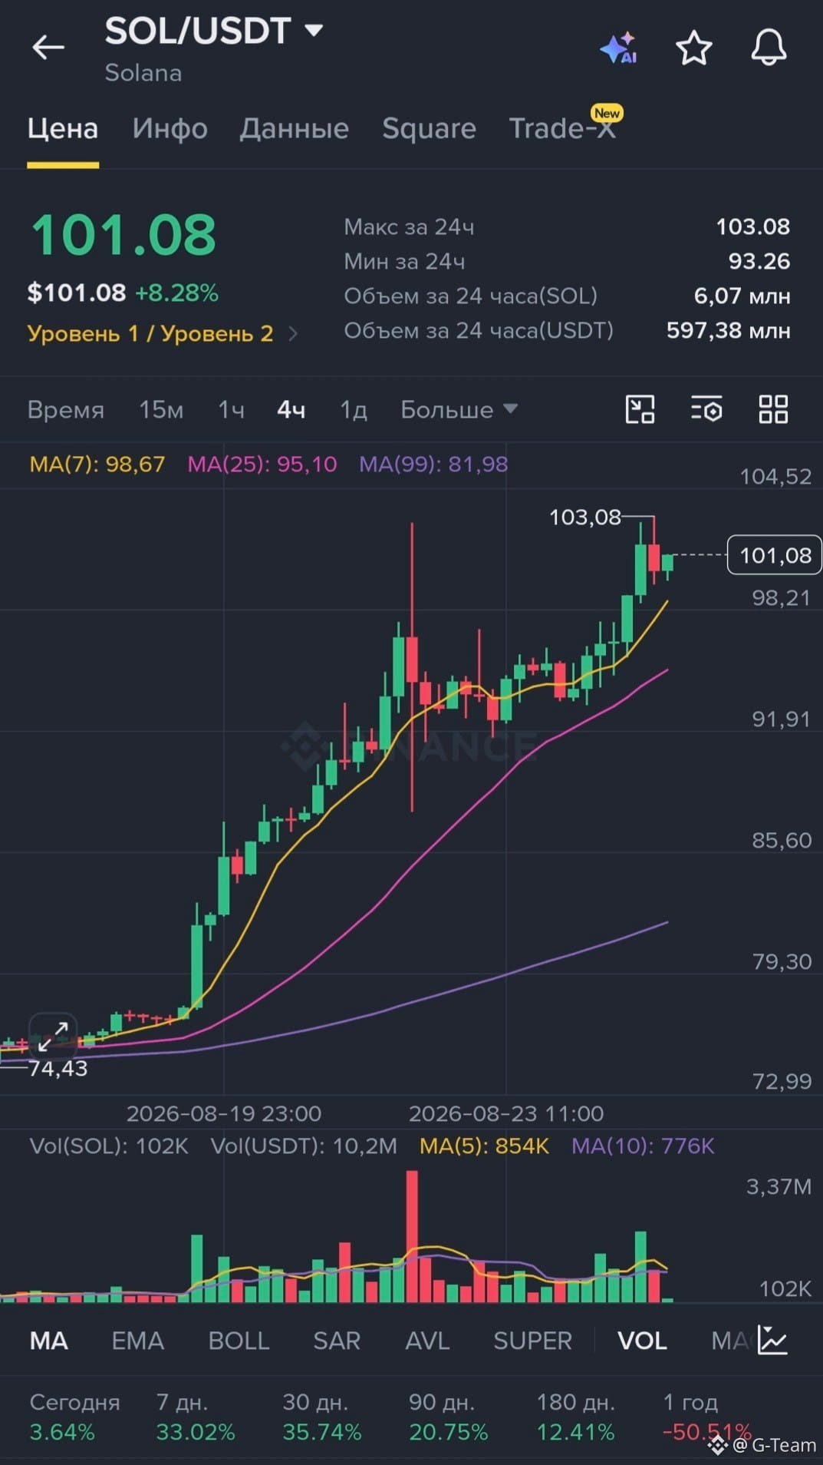This screenshot has width=823, height=1465.
Task: Tap the Мин за 24ч value 93.26
Action: coord(759,261)
